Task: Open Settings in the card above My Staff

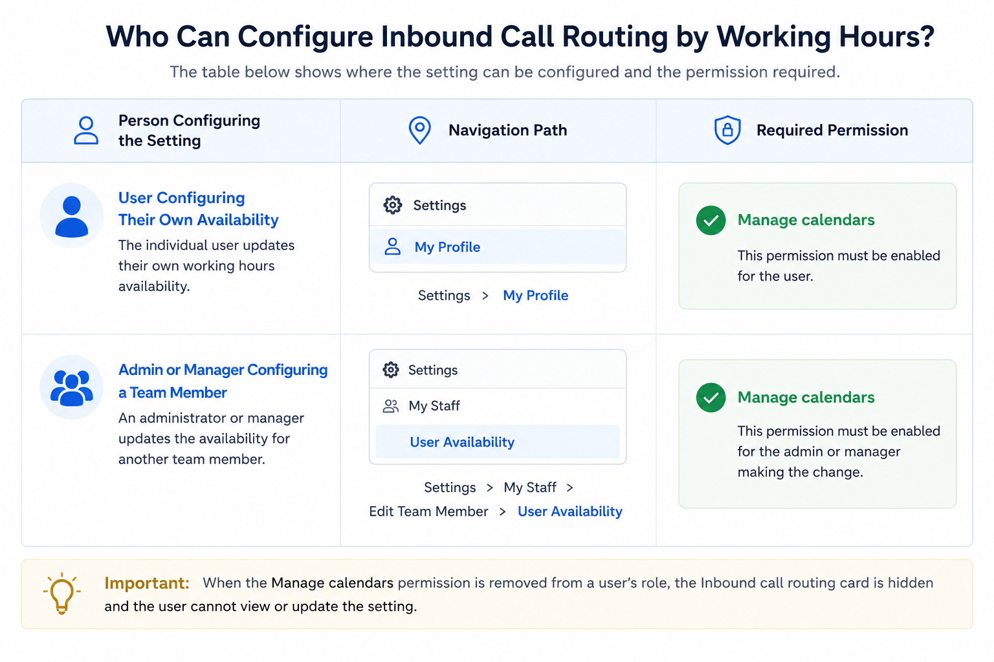Action: coord(498,370)
